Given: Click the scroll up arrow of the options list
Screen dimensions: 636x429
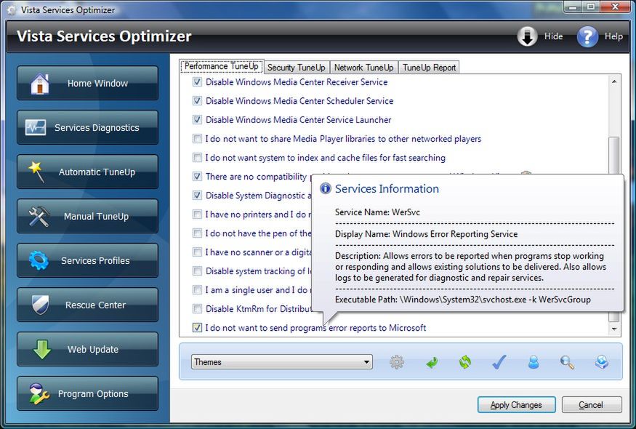Looking at the screenshot, I should click(614, 81).
